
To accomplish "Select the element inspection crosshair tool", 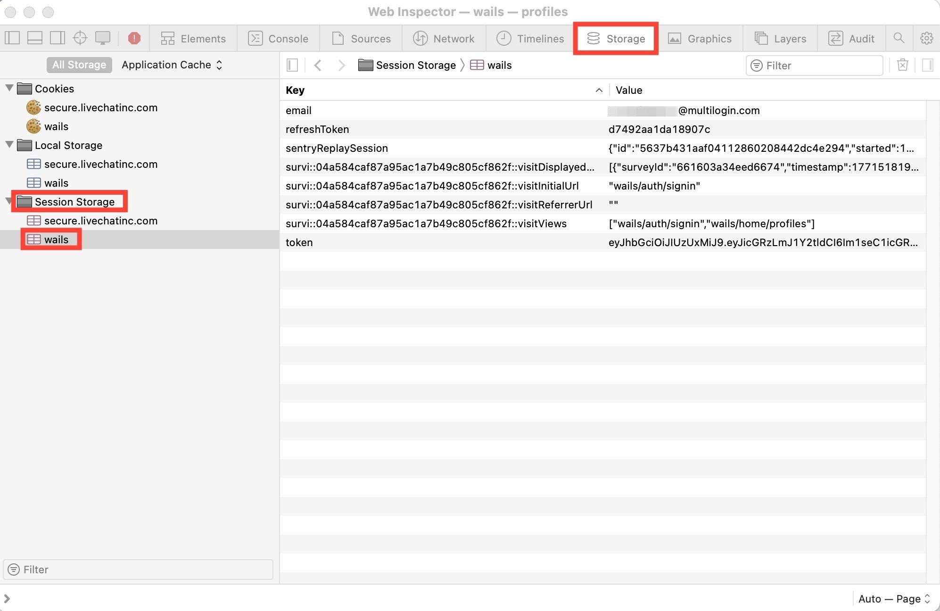I will pos(80,38).
